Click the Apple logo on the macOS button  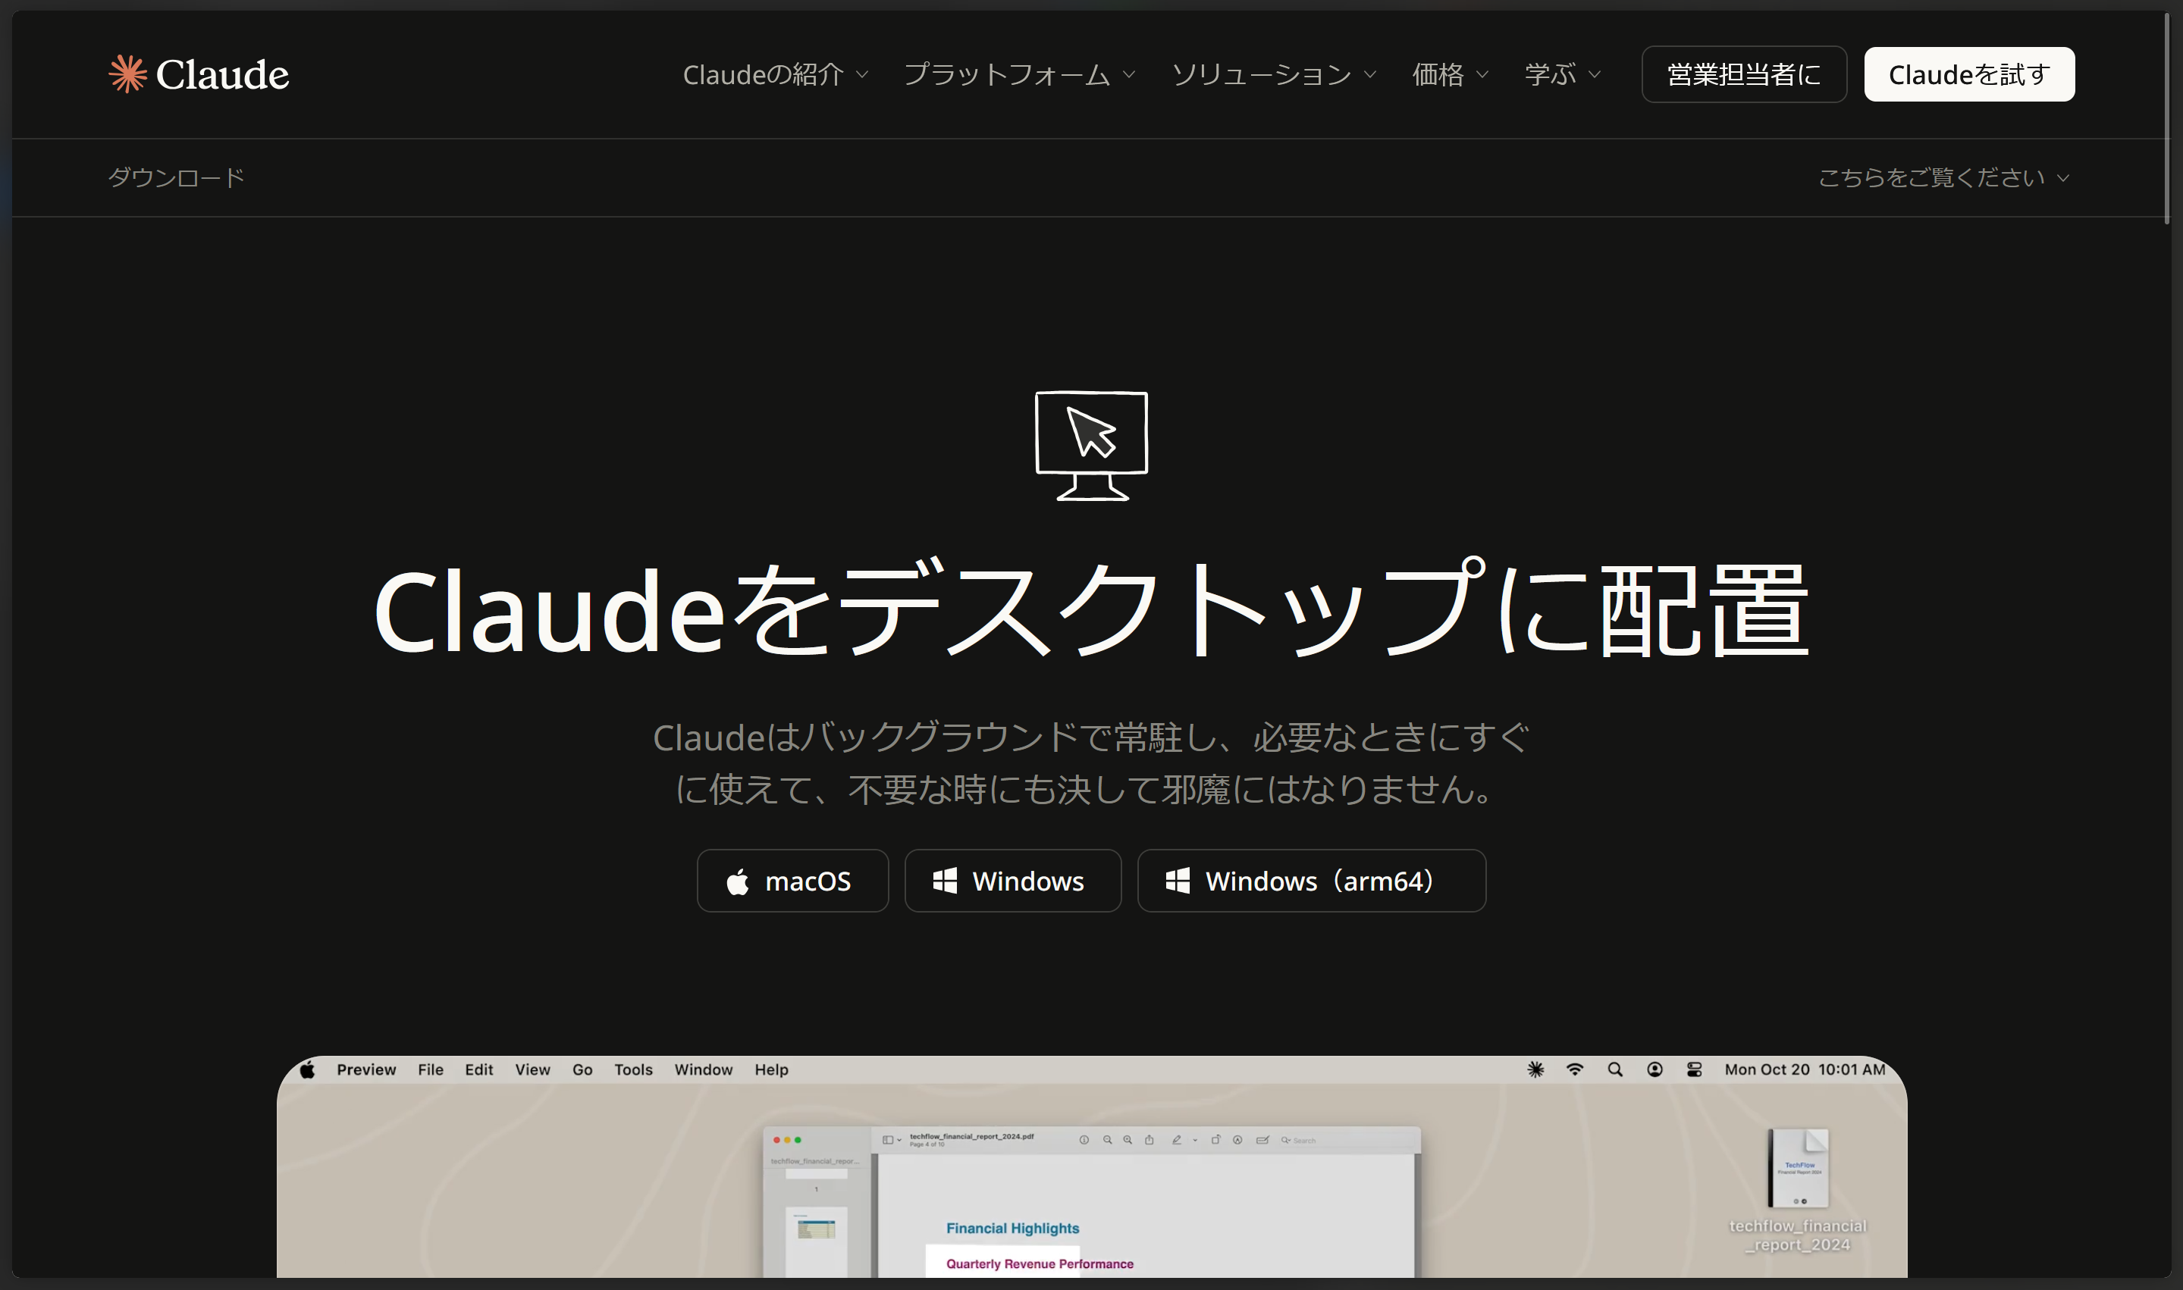coord(737,881)
